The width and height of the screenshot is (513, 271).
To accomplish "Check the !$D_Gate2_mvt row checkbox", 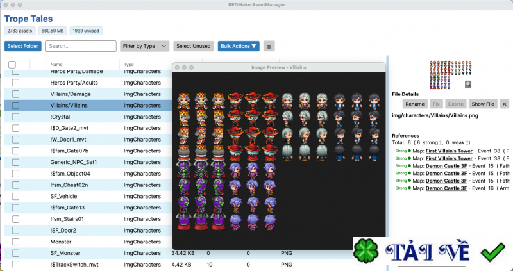I will coord(15,128).
